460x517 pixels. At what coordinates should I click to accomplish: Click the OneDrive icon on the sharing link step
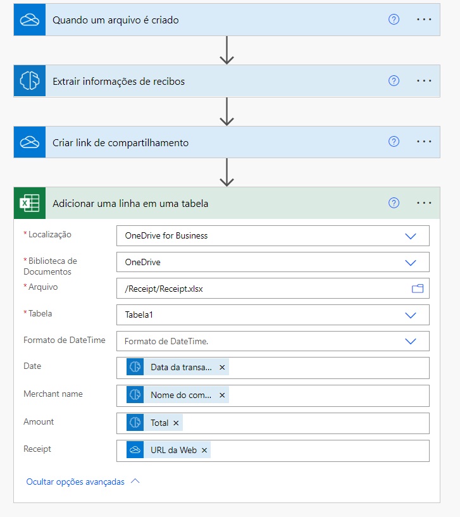pos(30,142)
